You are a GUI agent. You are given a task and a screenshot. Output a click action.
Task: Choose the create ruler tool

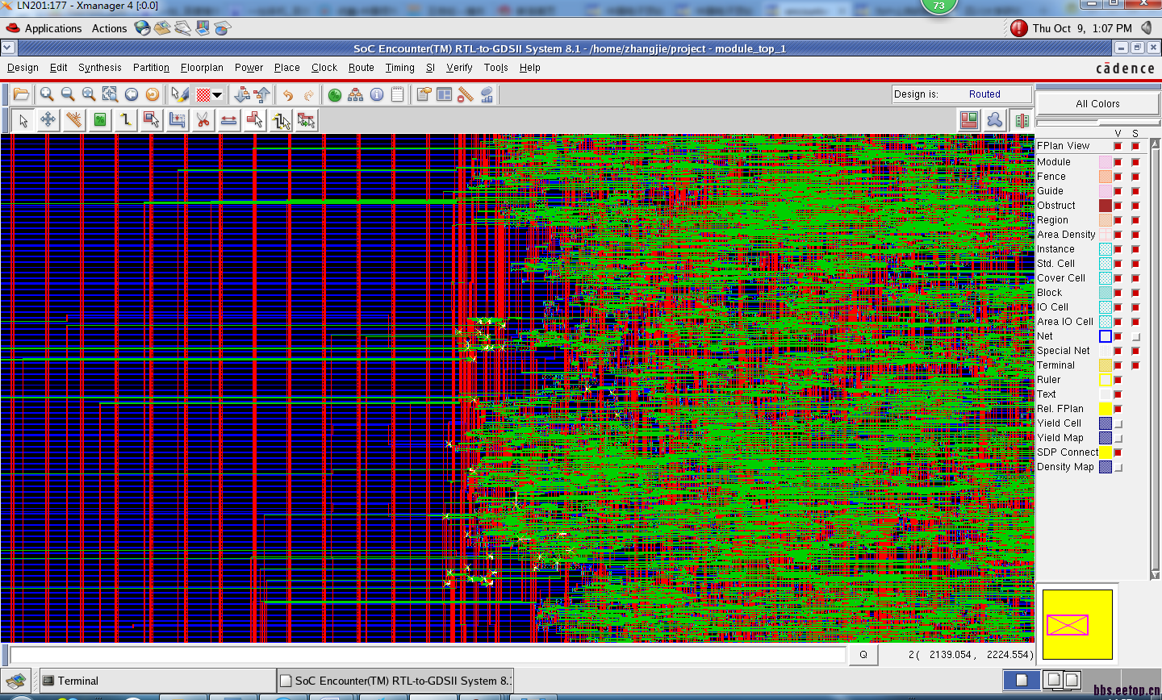click(x=74, y=120)
